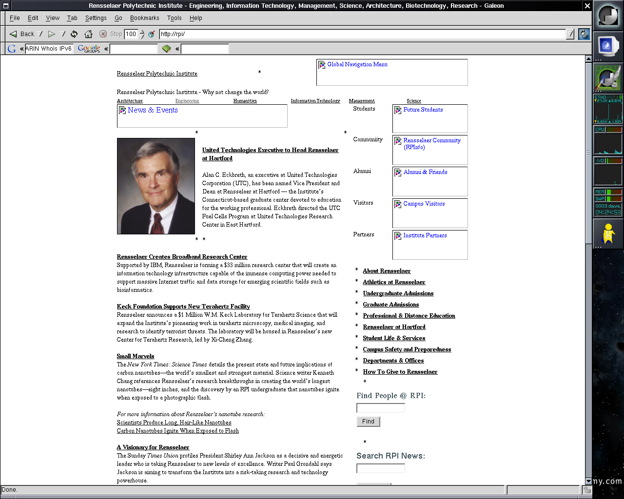Open the URL history dropdown arrow
The width and height of the screenshot is (624, 499).
tap(570, 34)
